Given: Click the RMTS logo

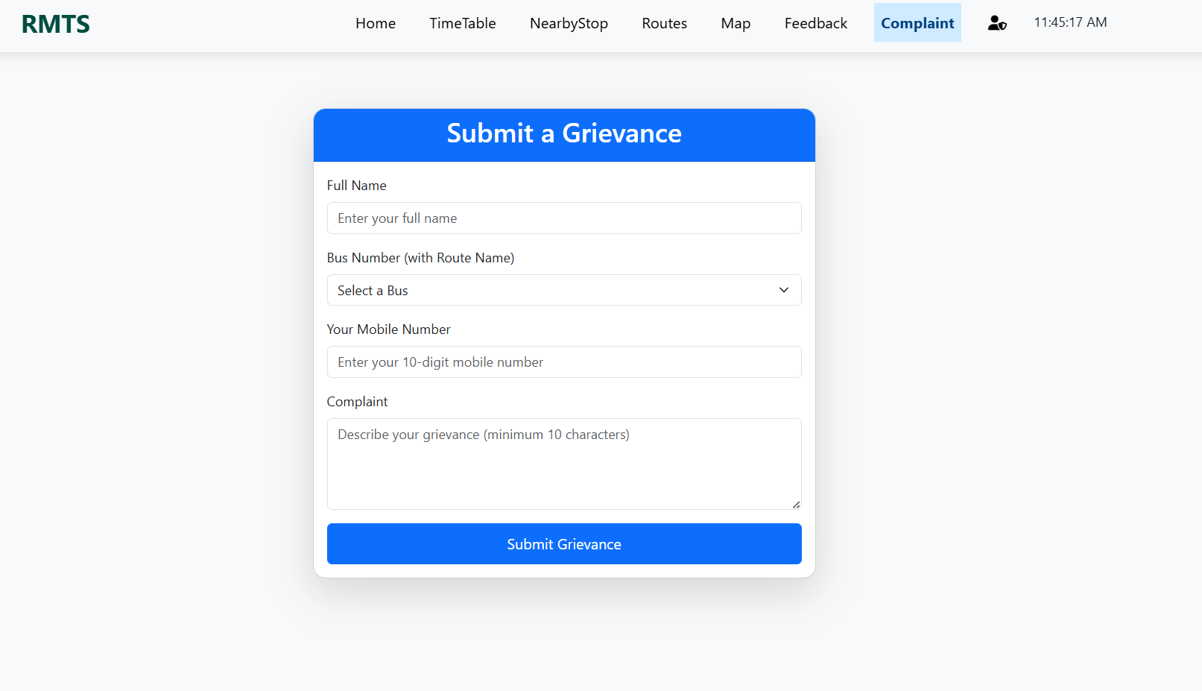Looking at the screenshot, I should pyautogui.click(x=55, y=23).
